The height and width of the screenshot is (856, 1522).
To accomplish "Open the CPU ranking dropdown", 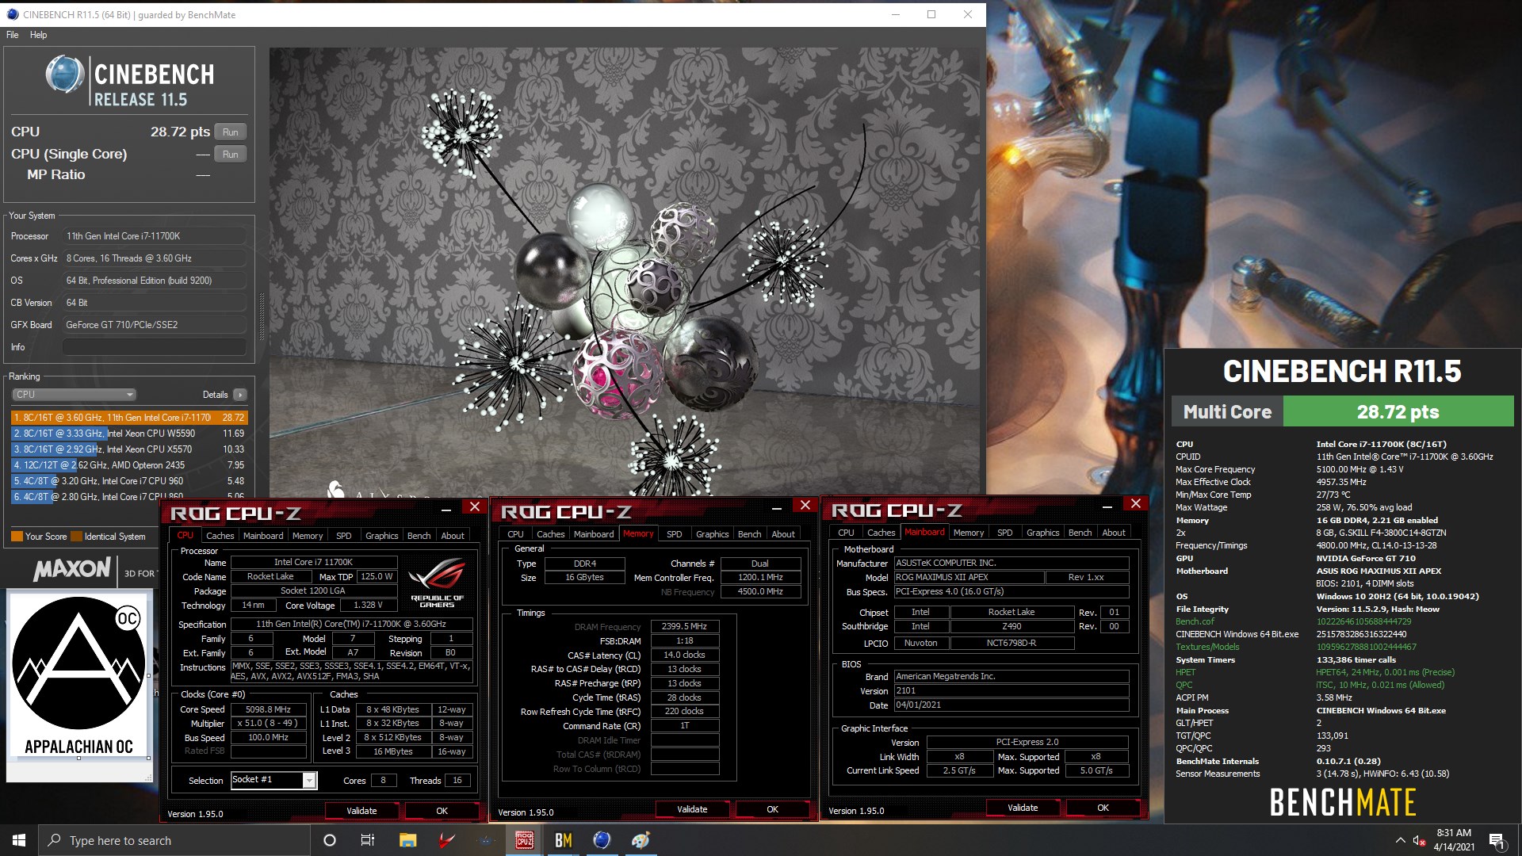I will (x=74, y=395).
